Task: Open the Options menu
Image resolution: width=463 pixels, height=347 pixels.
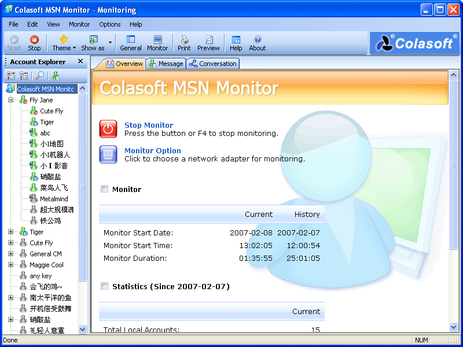Action: pyautogui.click(x=109, y=24)
